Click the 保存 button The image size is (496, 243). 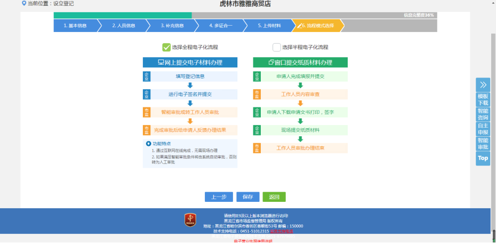(x=248, y=197)
